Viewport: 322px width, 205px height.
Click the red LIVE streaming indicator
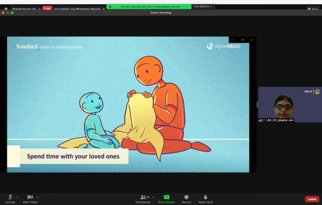(47, 9)
